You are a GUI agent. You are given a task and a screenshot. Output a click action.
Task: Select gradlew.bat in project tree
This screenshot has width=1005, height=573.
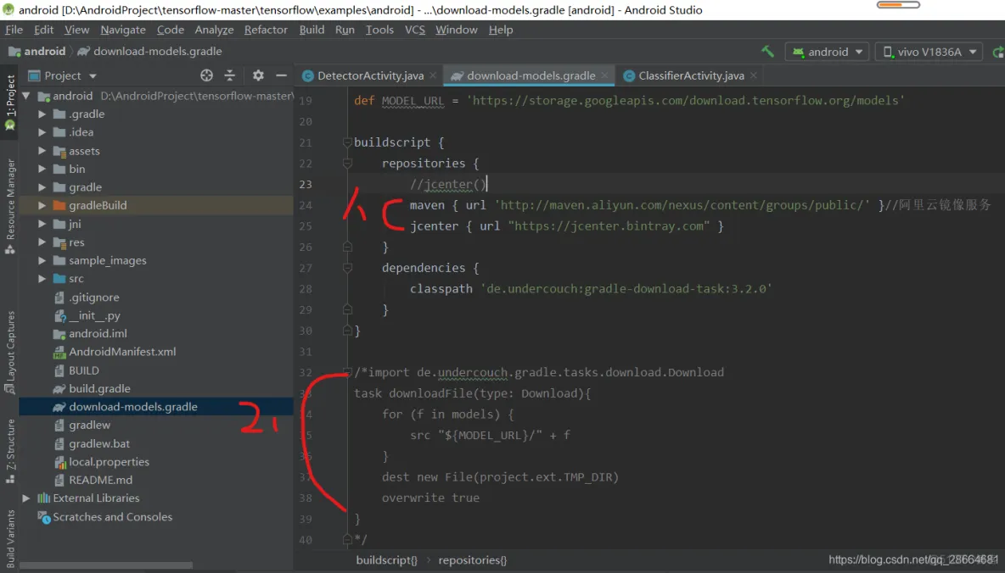(x=99, y=443)
